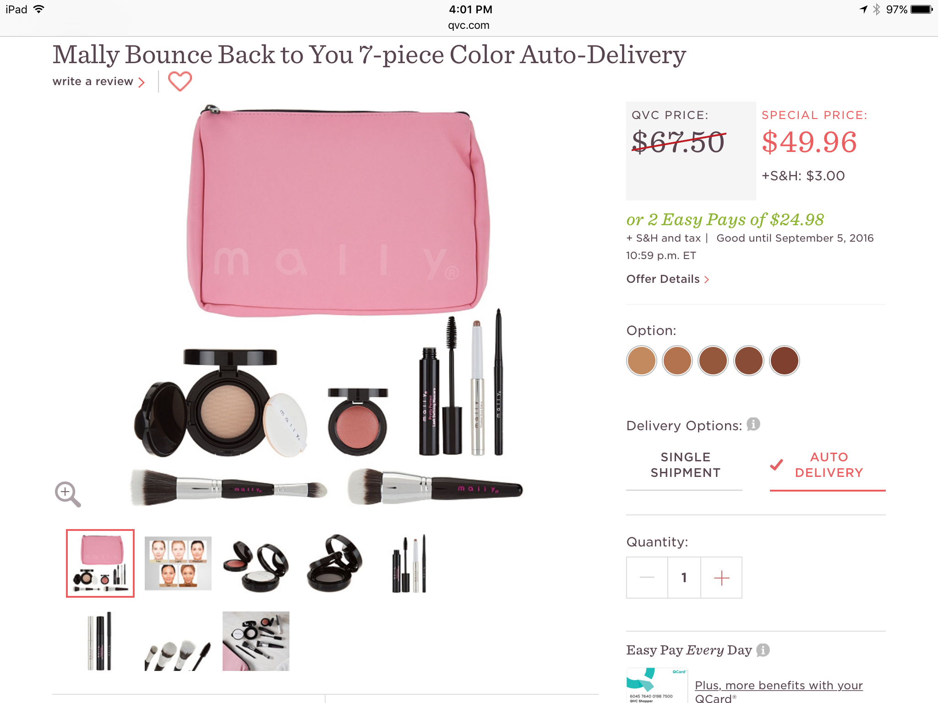The image size is (938, 703).
Task: Choose the darkest shade swatch
Action: pyautogui.click(x=785, y=361)
